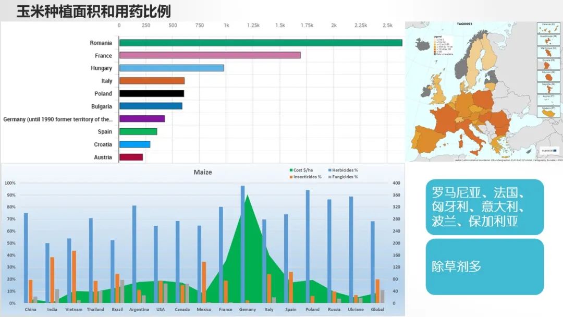The image size is (563, 317).
Task: Click the gray Fungicides bar for Brazil
Action: tap(122, 291)
